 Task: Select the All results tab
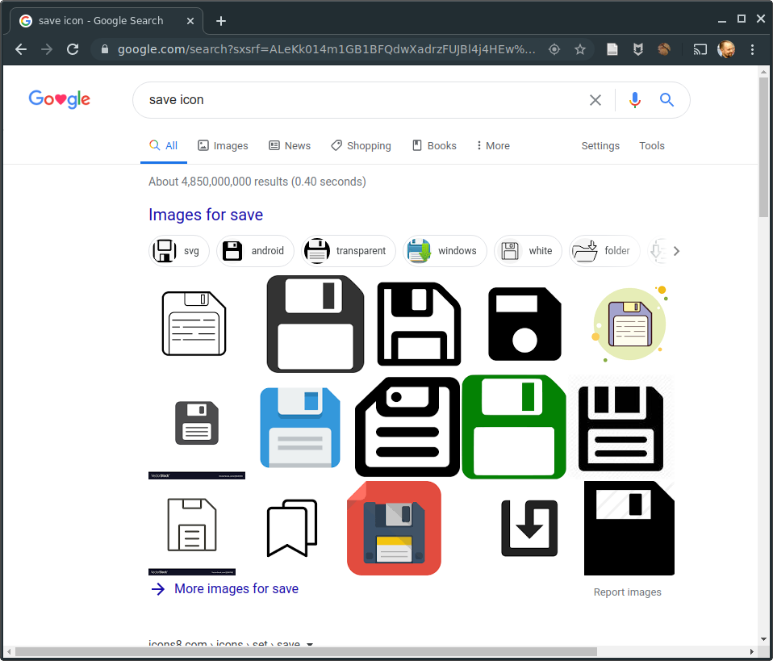(x=164, y=145)
